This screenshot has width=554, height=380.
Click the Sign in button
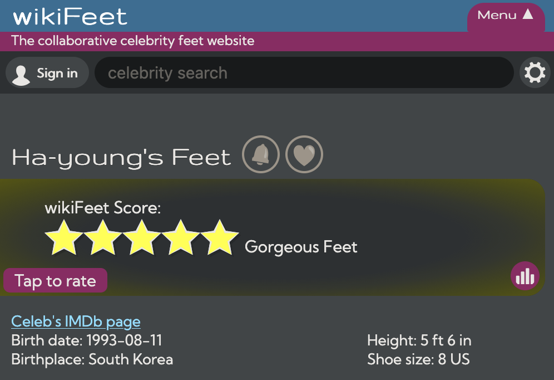coord(47,72)
